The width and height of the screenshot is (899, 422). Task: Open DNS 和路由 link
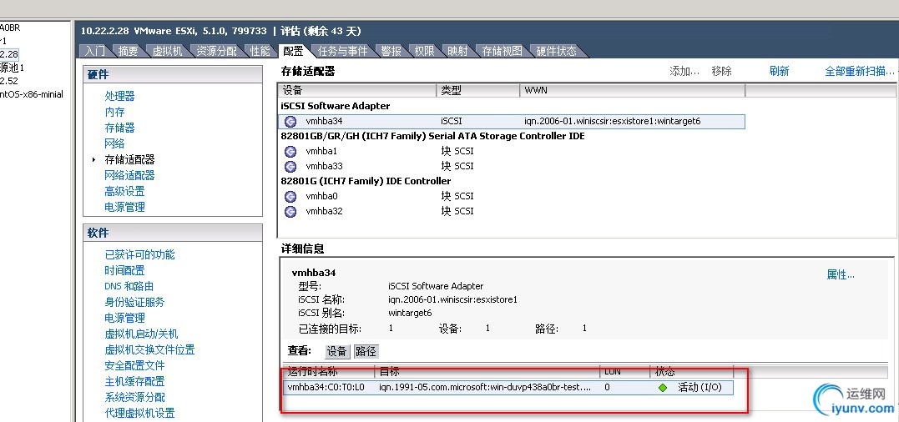pyautogui.click(x=129, y=286)
